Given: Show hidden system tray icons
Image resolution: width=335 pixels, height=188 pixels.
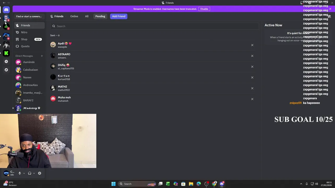Looking at the screenshot, I should click(x=301, y=184).
